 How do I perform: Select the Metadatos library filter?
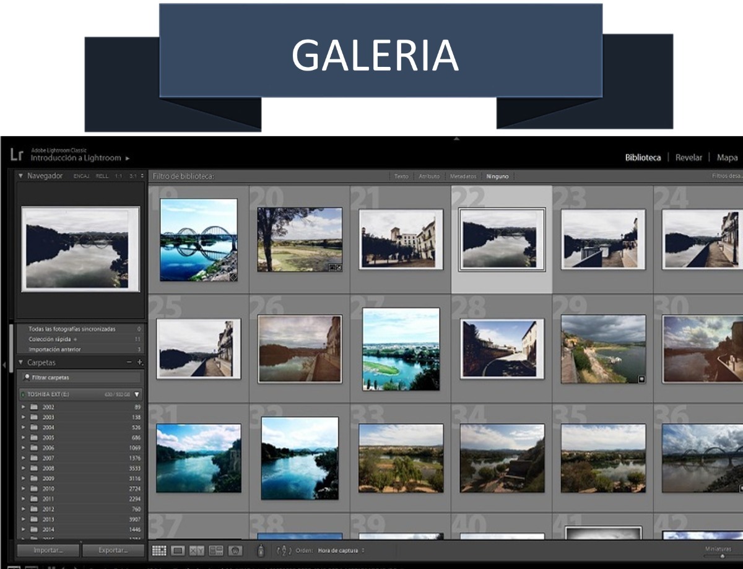click(x=463, y=176)
